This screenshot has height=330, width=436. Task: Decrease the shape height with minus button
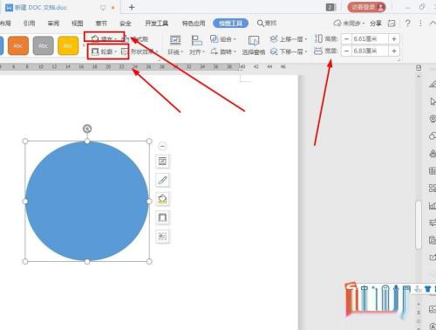346,38
